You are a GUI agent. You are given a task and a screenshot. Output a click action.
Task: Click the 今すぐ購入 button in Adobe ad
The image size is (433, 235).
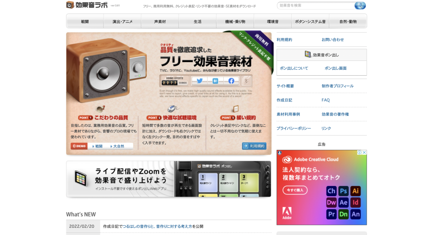(x=295, y=190)
